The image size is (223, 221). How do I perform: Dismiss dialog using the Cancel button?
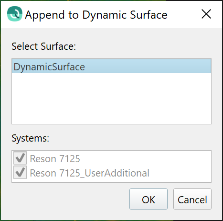pyautogui.click(x=192, y=199)
